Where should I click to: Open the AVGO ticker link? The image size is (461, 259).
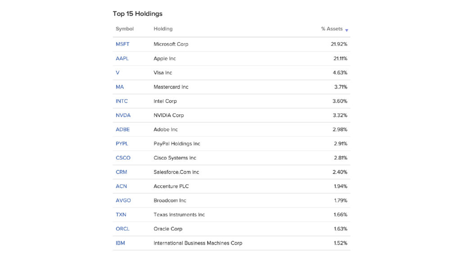[x=123, y=200]
